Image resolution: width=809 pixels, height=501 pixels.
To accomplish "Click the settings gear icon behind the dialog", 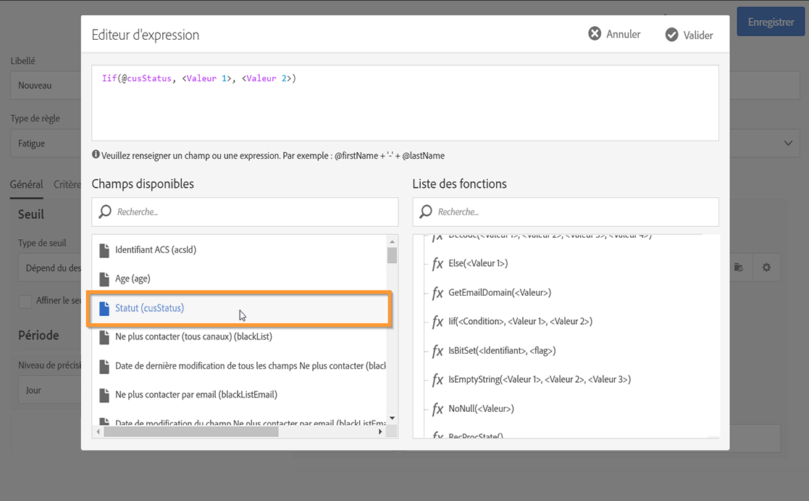I will 766,268.
